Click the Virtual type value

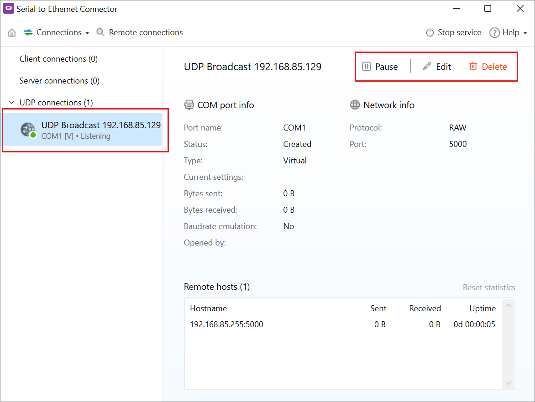(295, 161)
